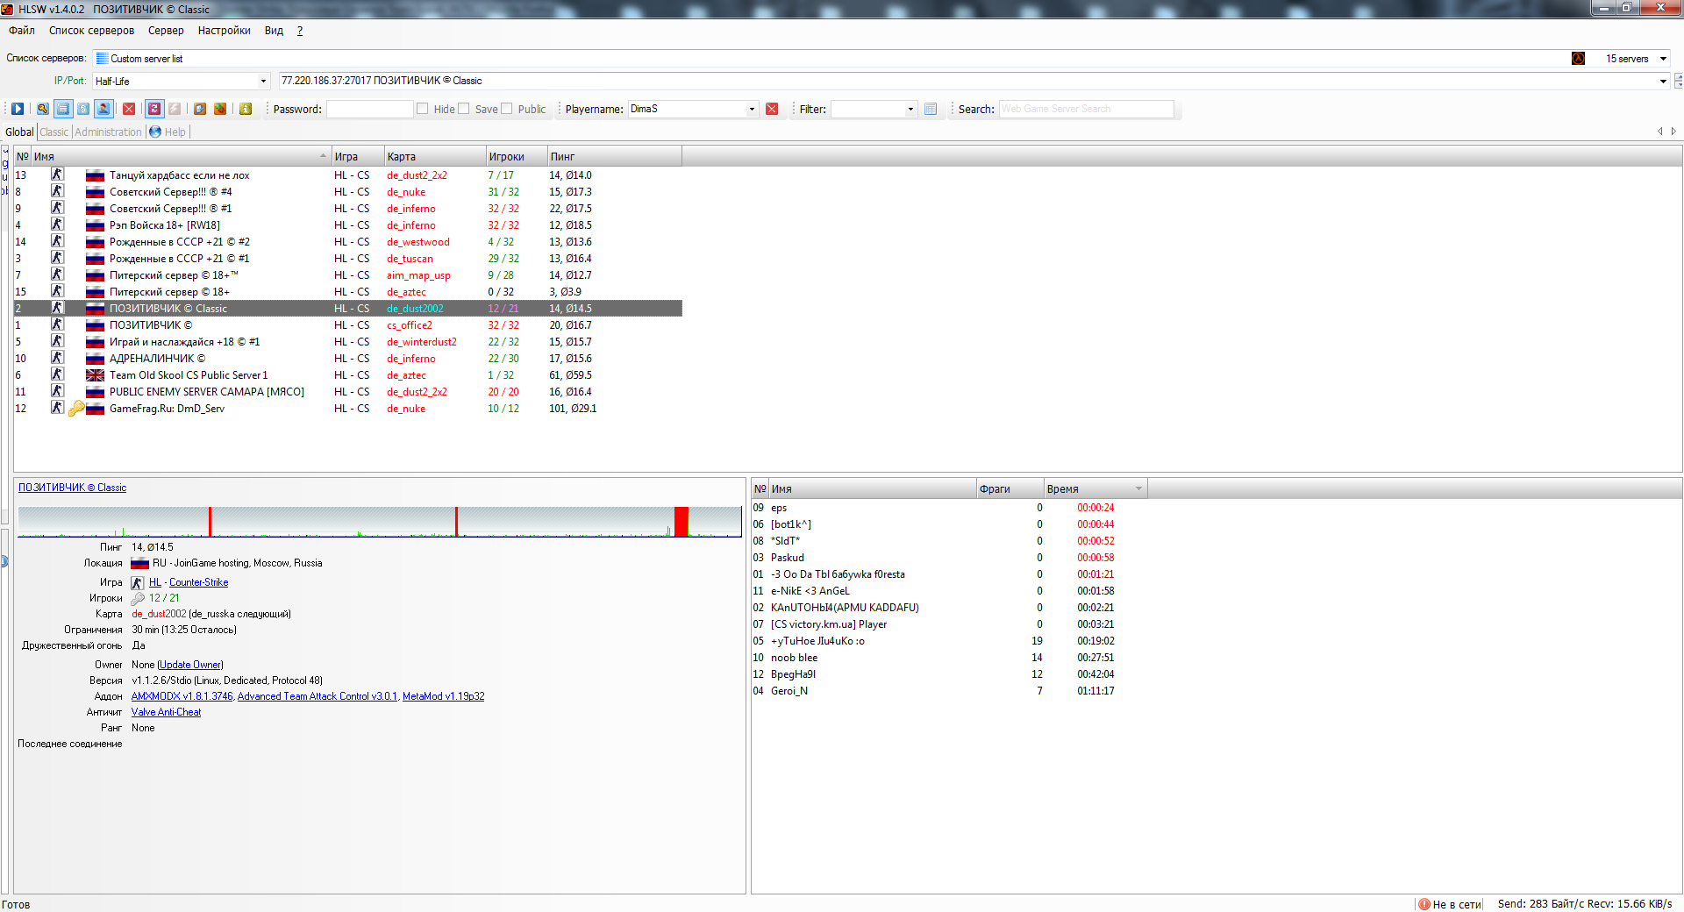This screenshot has height=912, width=1684.
Task: Clear player name with red X
Action: [x=772, y=109]
